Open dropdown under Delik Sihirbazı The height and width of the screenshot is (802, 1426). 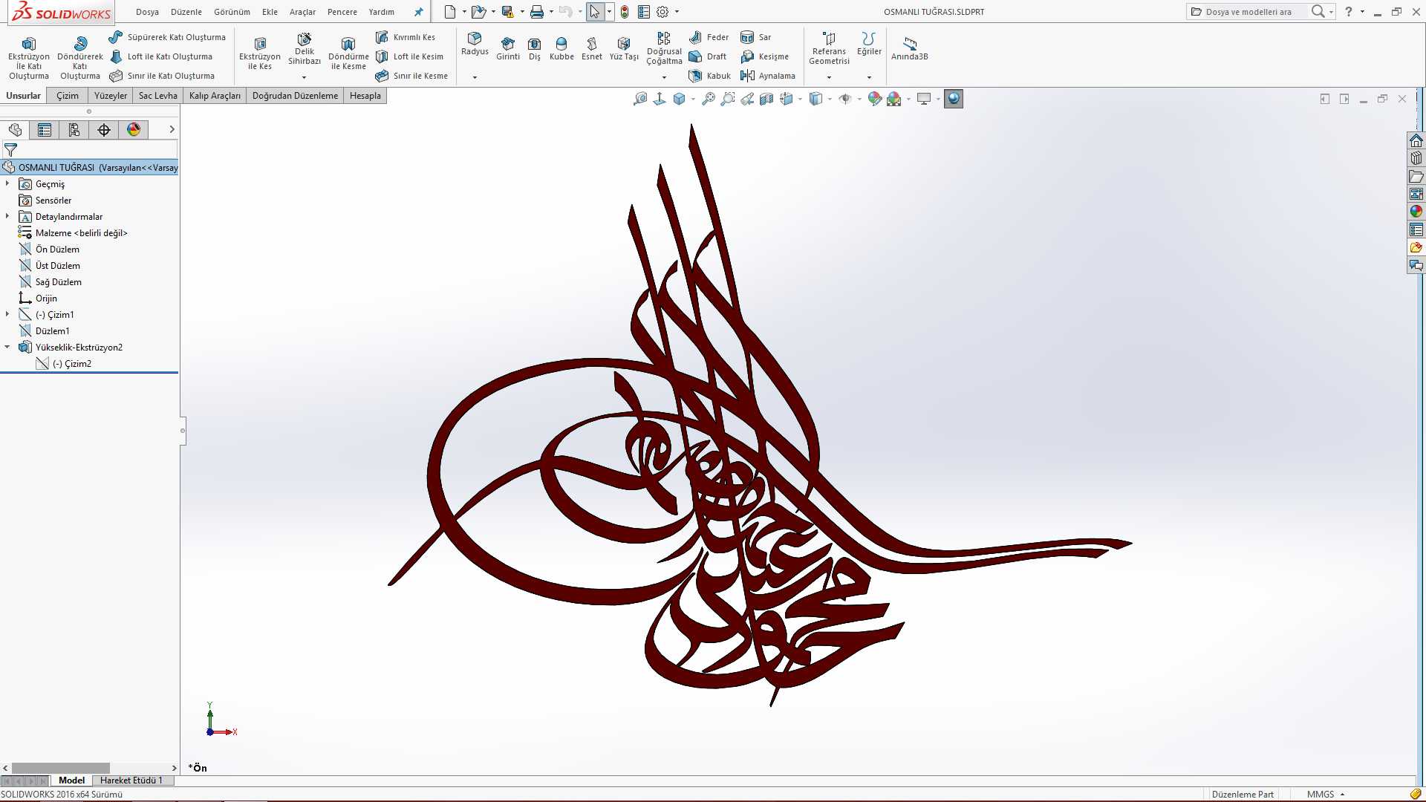point(304,77)
